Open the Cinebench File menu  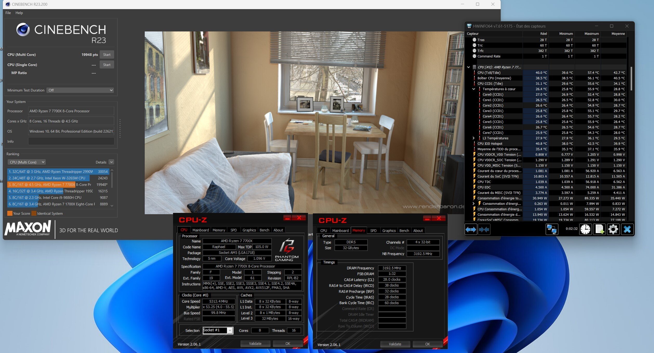click(8, 13)
